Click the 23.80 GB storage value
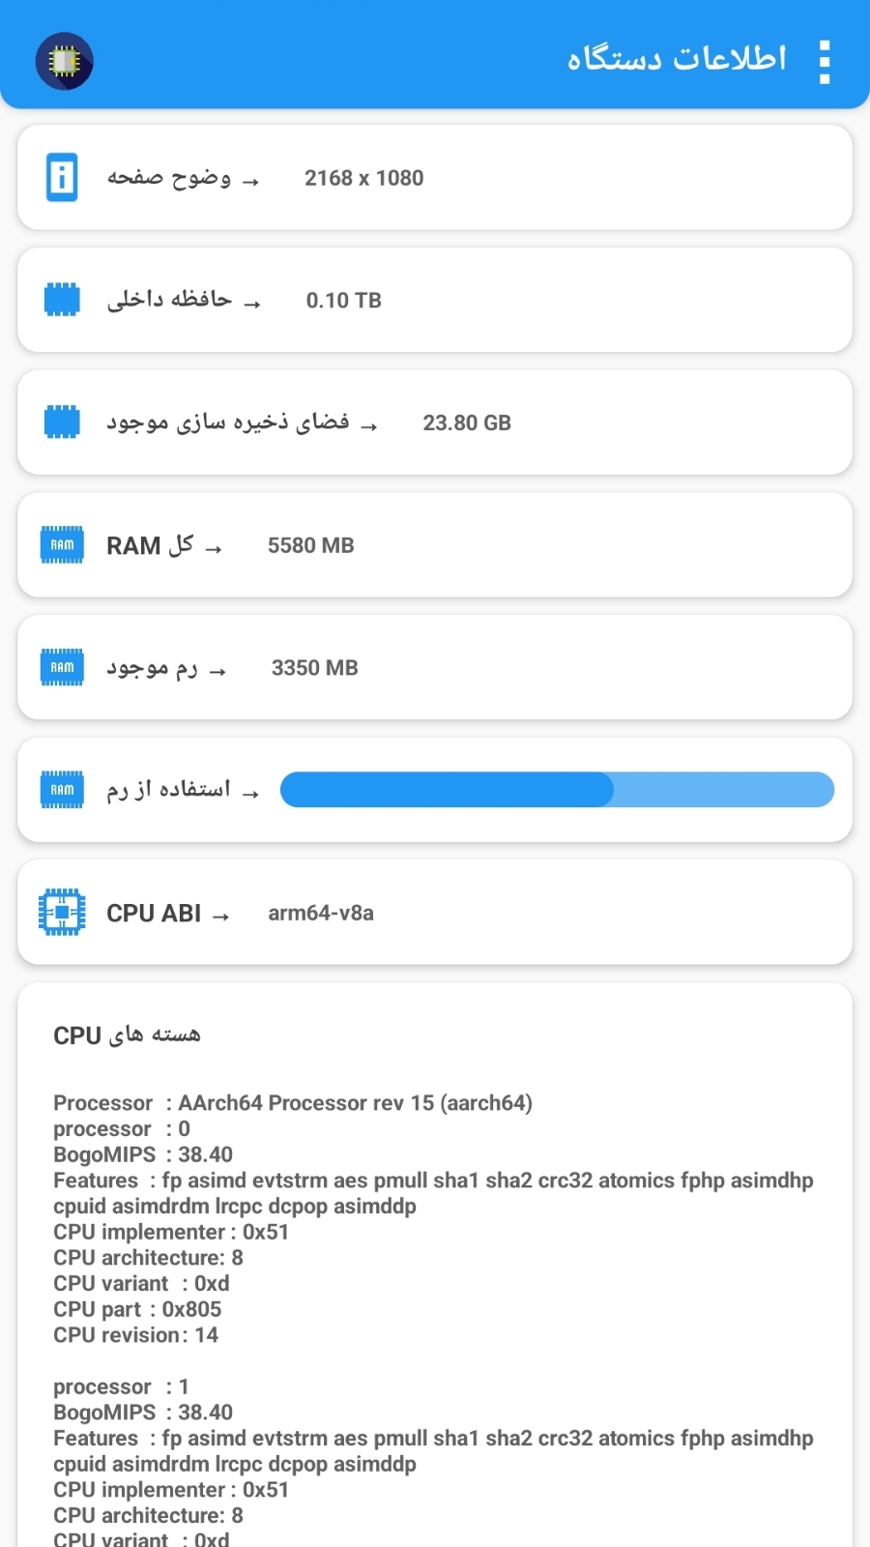The height and width of the screenshot is (1547, 870). [x=468, y=423]
